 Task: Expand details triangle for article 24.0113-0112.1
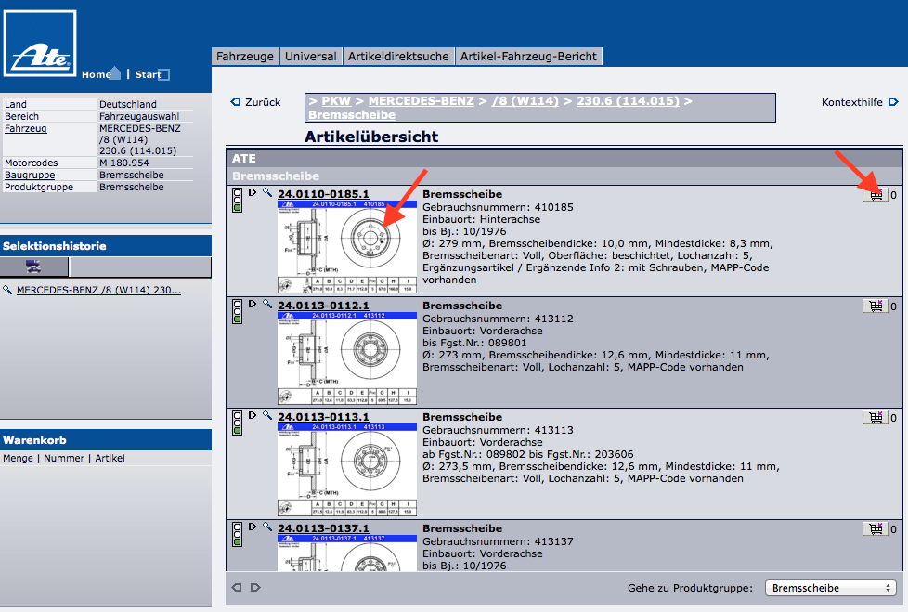tap(253, 306)
